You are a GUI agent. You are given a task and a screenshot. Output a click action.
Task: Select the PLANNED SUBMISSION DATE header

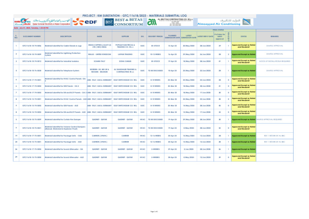click(172, 37)
